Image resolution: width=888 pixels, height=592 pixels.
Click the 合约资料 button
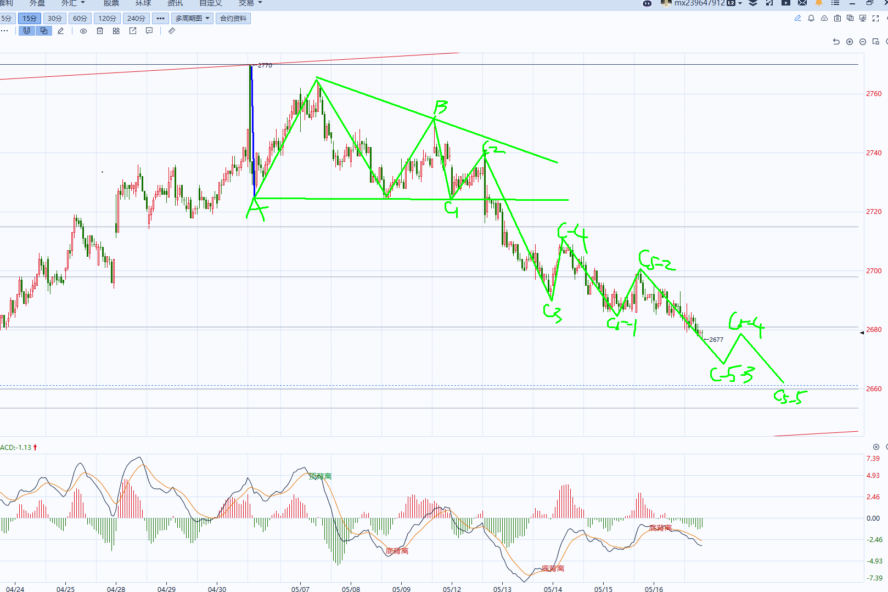(233, 18)
